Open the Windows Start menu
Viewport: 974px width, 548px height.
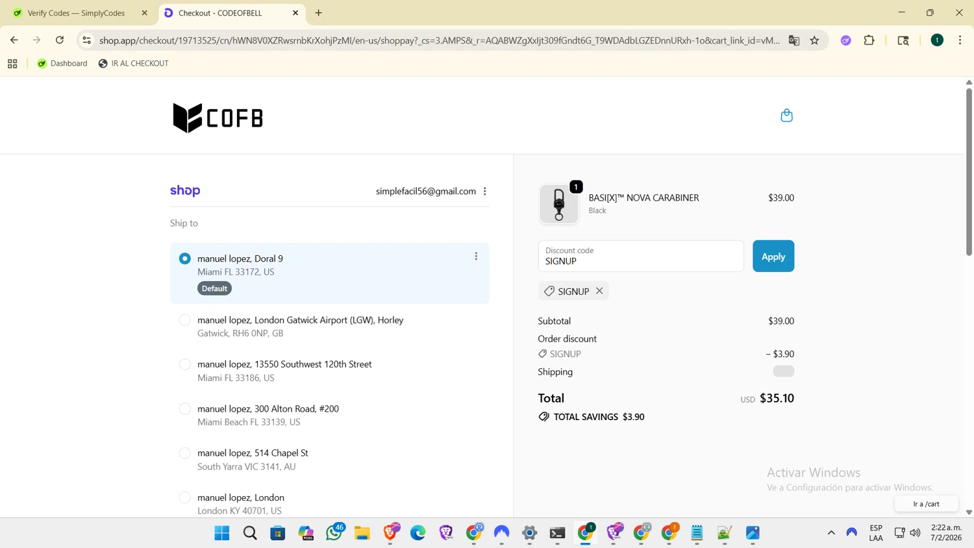[222, 533]
